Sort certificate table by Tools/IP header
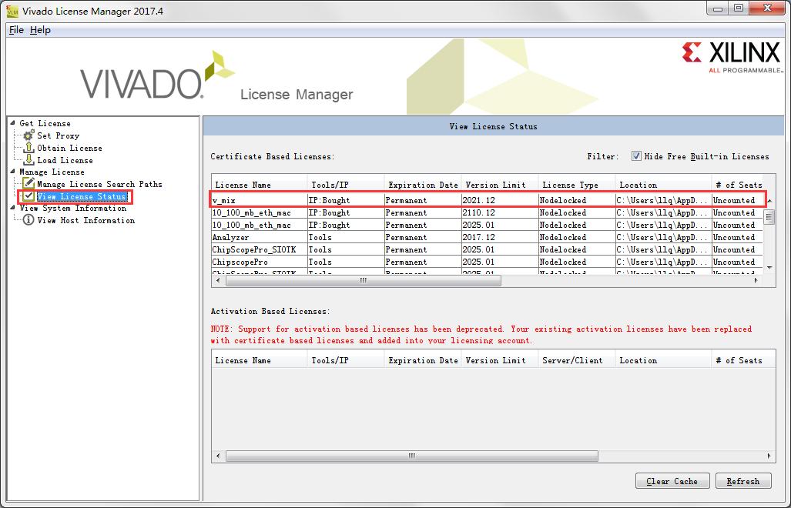The image size is (791, 508). click(x=346, y=185)
